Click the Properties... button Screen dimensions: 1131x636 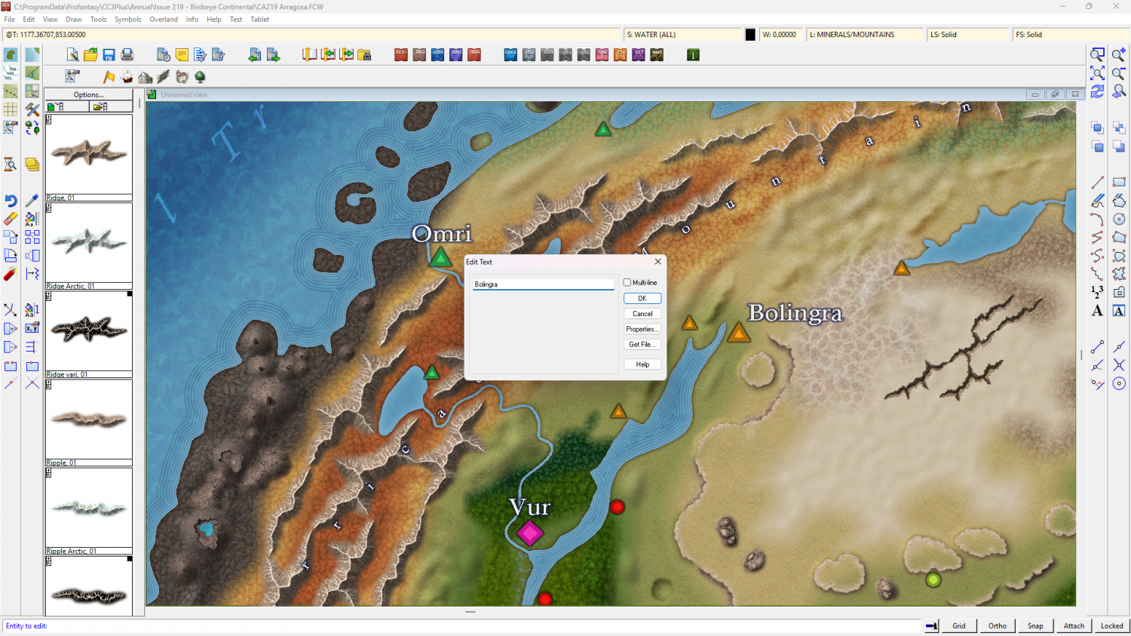pyautogui.click(x=642, y=329)
